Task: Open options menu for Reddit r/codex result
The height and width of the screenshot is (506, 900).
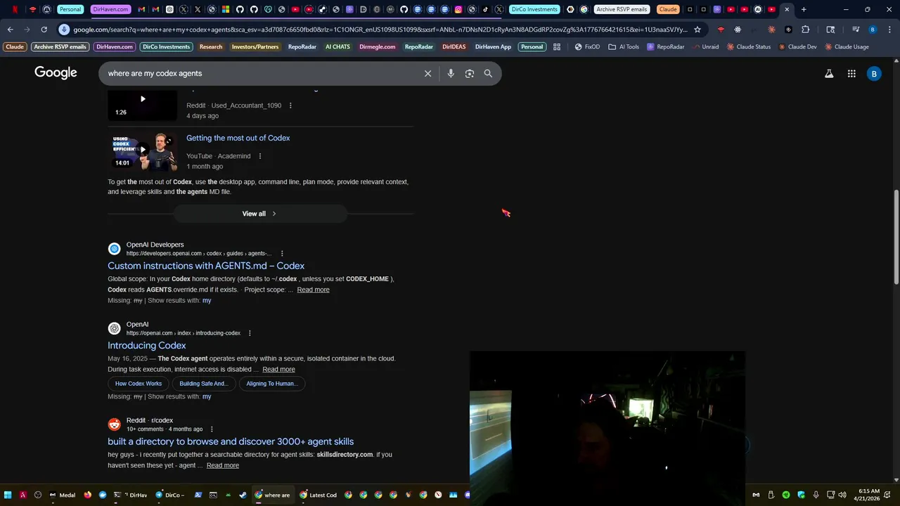Action: coord(212,429)
